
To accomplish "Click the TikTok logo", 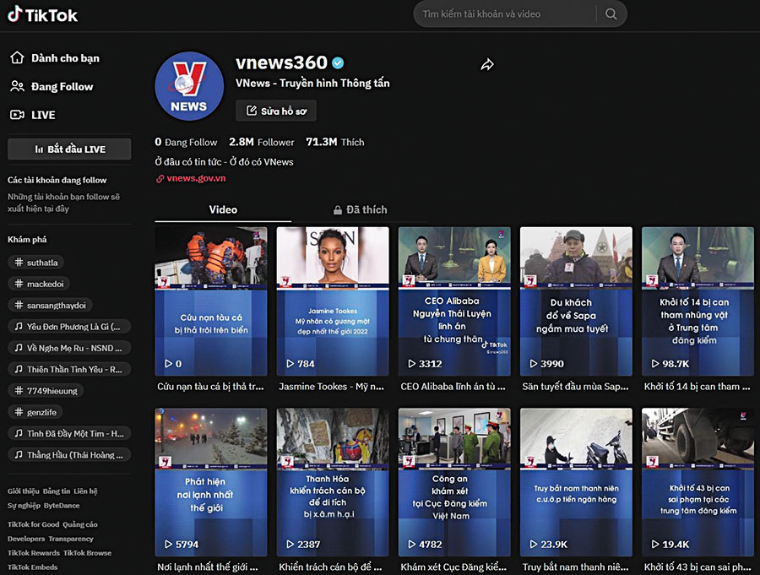I will [x=42, y=14].
